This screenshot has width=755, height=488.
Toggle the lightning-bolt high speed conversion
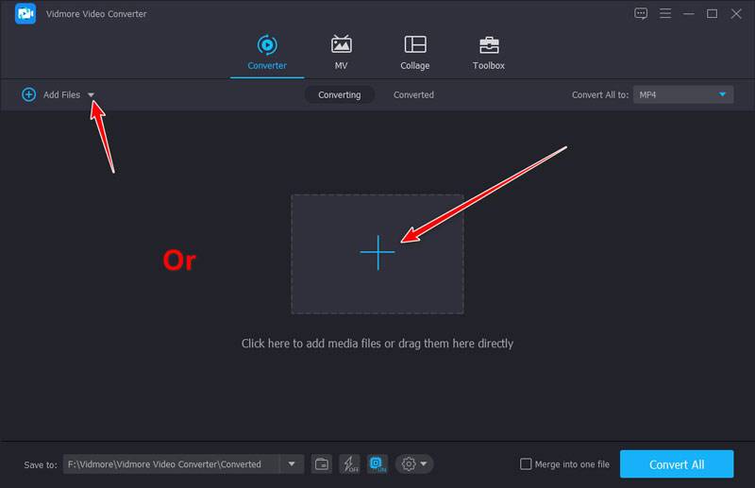point(350,463)
